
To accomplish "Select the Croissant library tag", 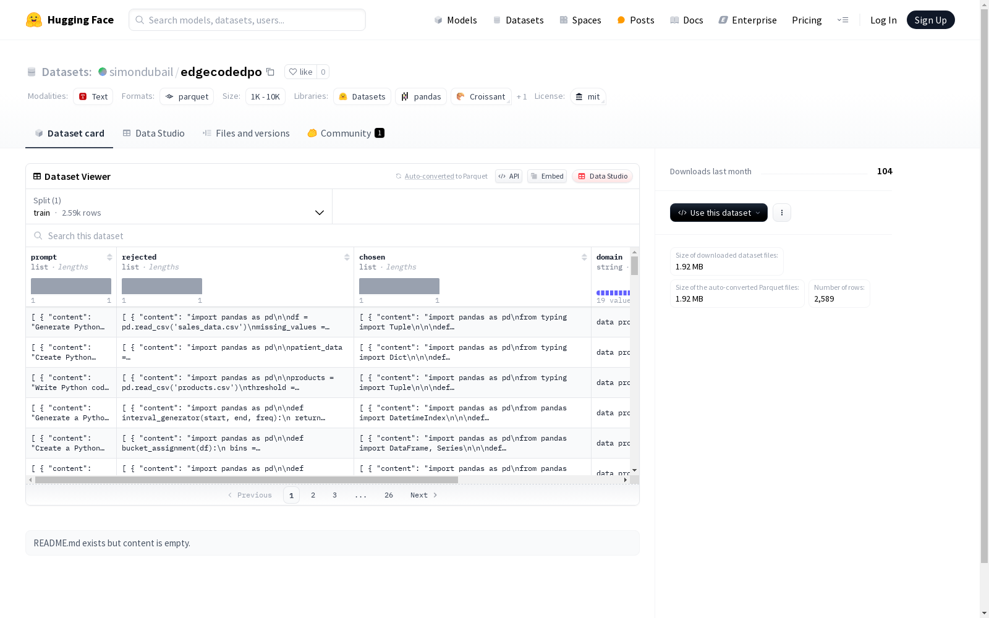I will tap(481, 96).
